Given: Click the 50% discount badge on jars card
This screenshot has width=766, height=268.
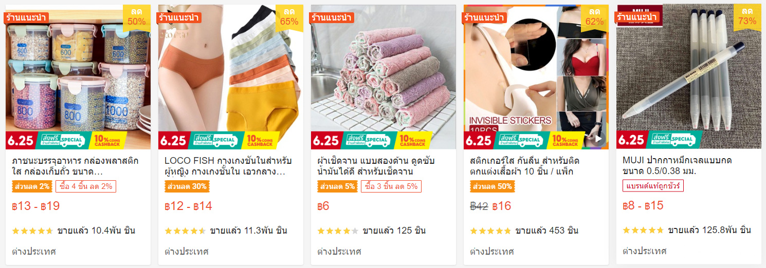Looking at the screenshot, I should (137, 17).
